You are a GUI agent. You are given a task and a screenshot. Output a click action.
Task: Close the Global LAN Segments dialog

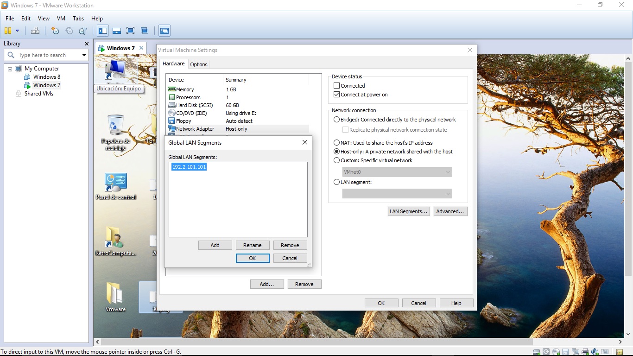click(x=305, y=142)
